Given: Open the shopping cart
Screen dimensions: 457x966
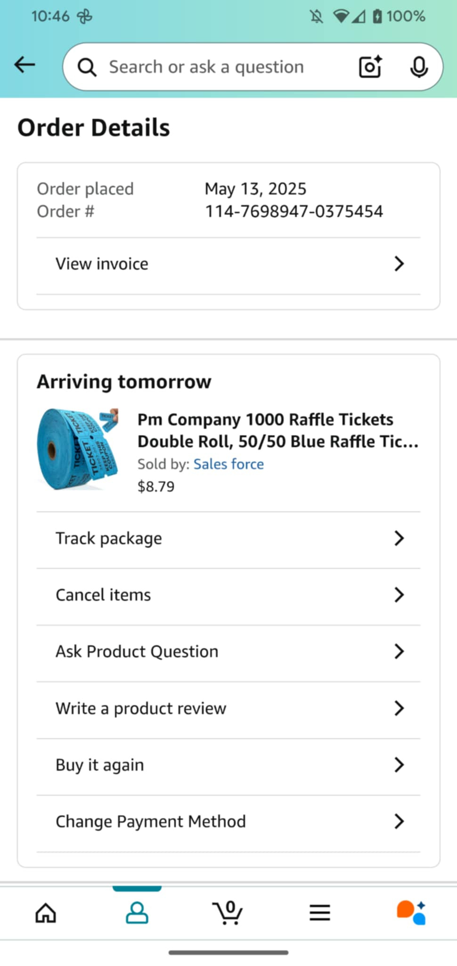Looking at the screenshot, I should pyautogui.click(x=228, y=913).
